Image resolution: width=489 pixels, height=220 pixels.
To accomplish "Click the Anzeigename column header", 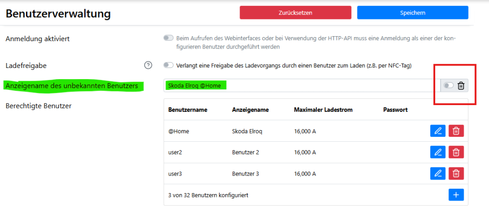I will coord(250,110).
